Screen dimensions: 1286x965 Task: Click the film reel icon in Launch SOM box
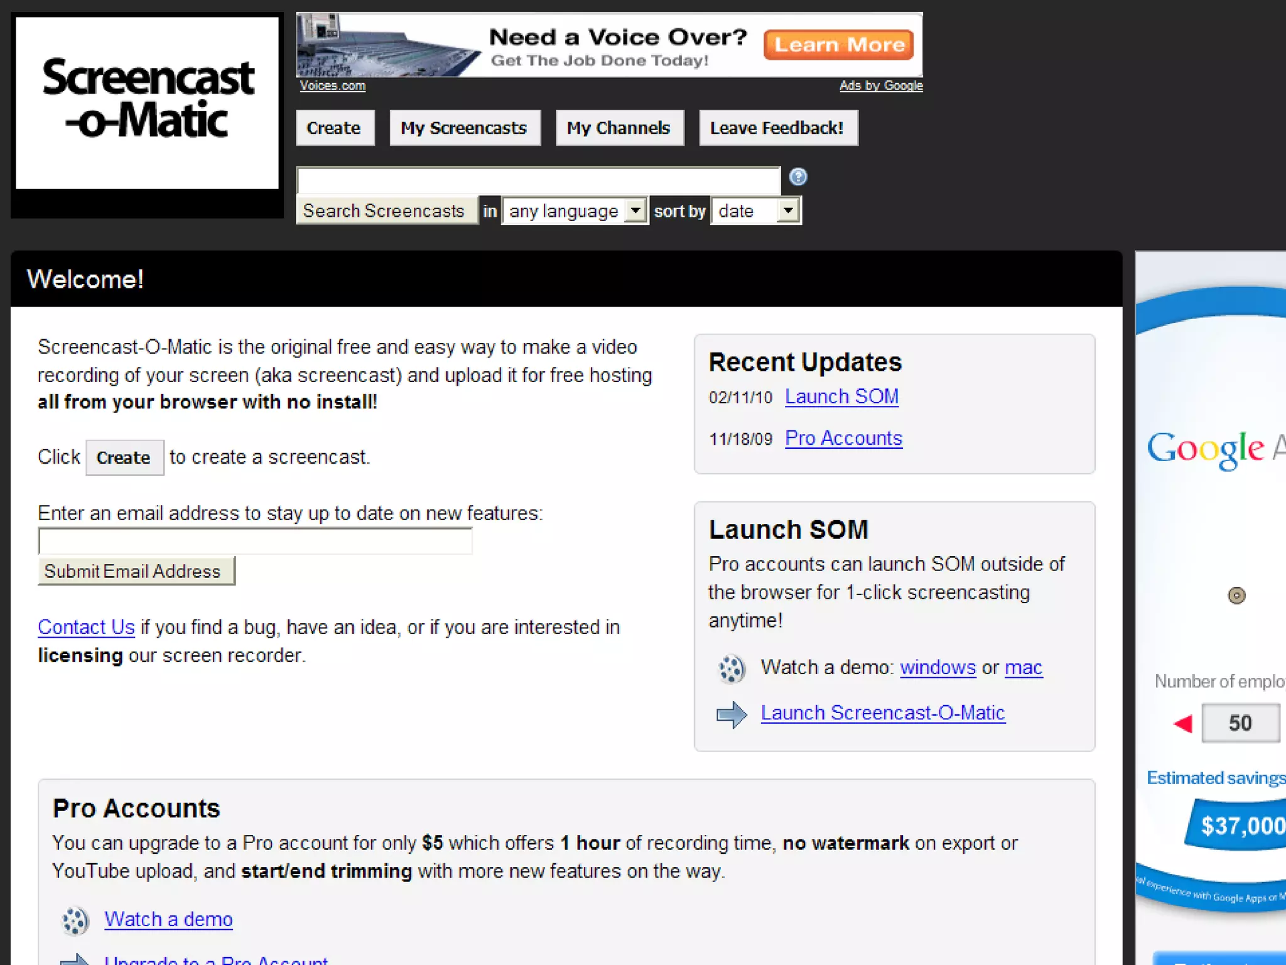click(x=731, y=668)
